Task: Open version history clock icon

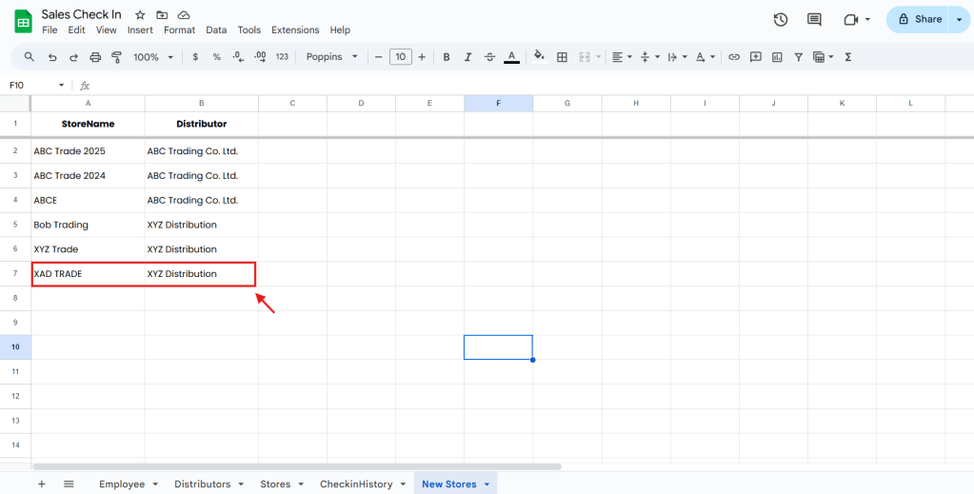Action: coord(781,19)
